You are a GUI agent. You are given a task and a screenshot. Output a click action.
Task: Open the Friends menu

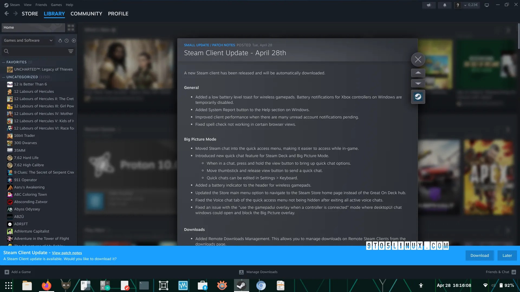41,5
